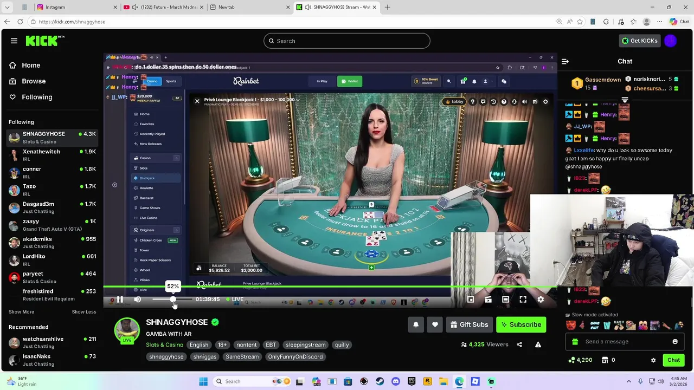Switch to the New tab browser tab
The width and height of the screenshot is (694, 390).
pyautogui.click(x=249, y=7)
